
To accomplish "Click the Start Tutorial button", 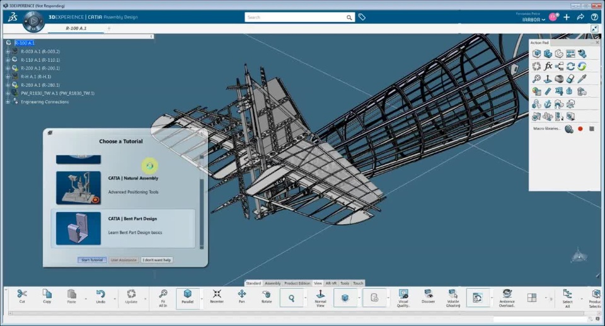I will click(x=92, y=260).
